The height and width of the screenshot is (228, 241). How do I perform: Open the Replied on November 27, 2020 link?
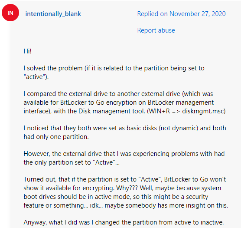(181, 14)
